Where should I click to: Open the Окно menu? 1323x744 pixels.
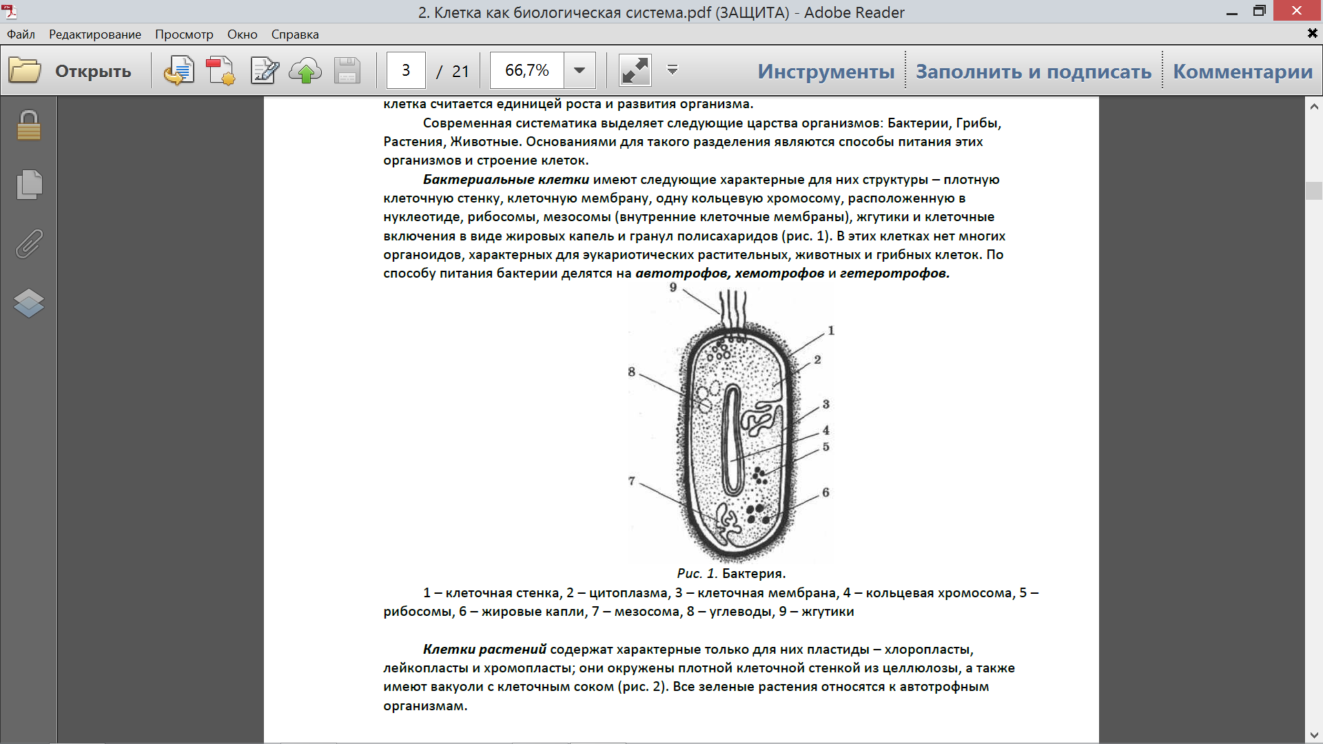(x=243, y=34)
